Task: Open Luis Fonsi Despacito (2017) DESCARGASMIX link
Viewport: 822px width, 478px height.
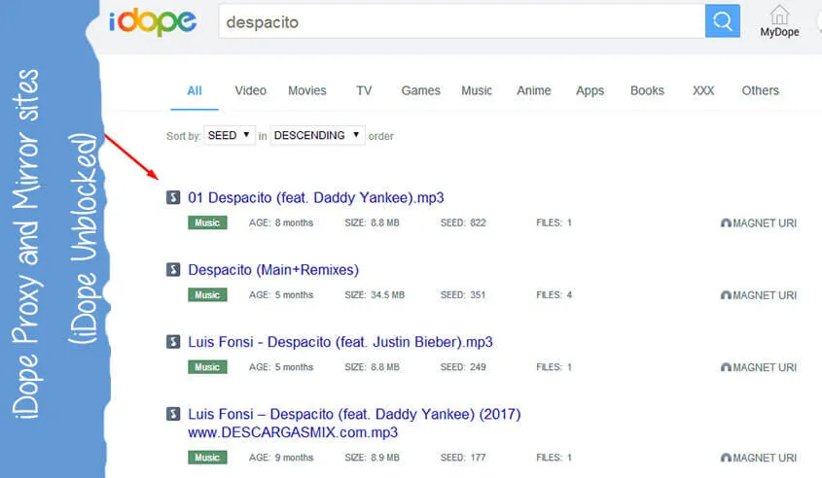Action: pos(354,423)
